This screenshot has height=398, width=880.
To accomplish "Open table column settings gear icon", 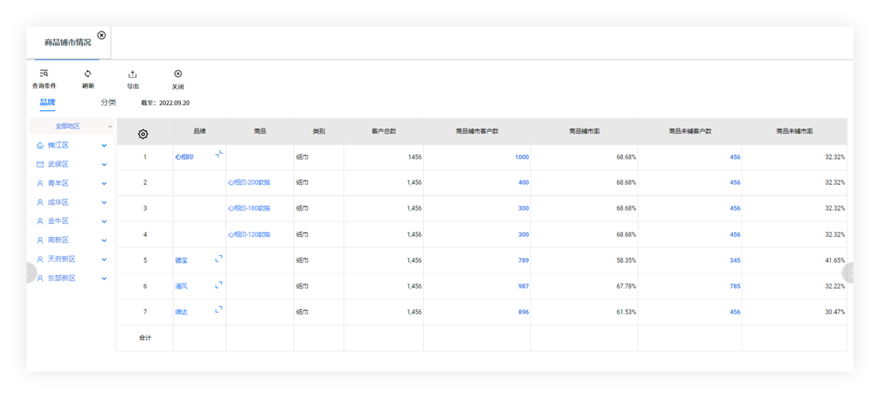I will coord(143,133).
